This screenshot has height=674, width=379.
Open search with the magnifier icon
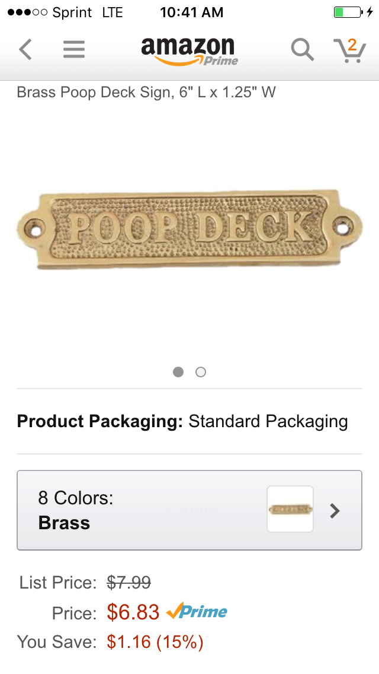coord(302,50)
